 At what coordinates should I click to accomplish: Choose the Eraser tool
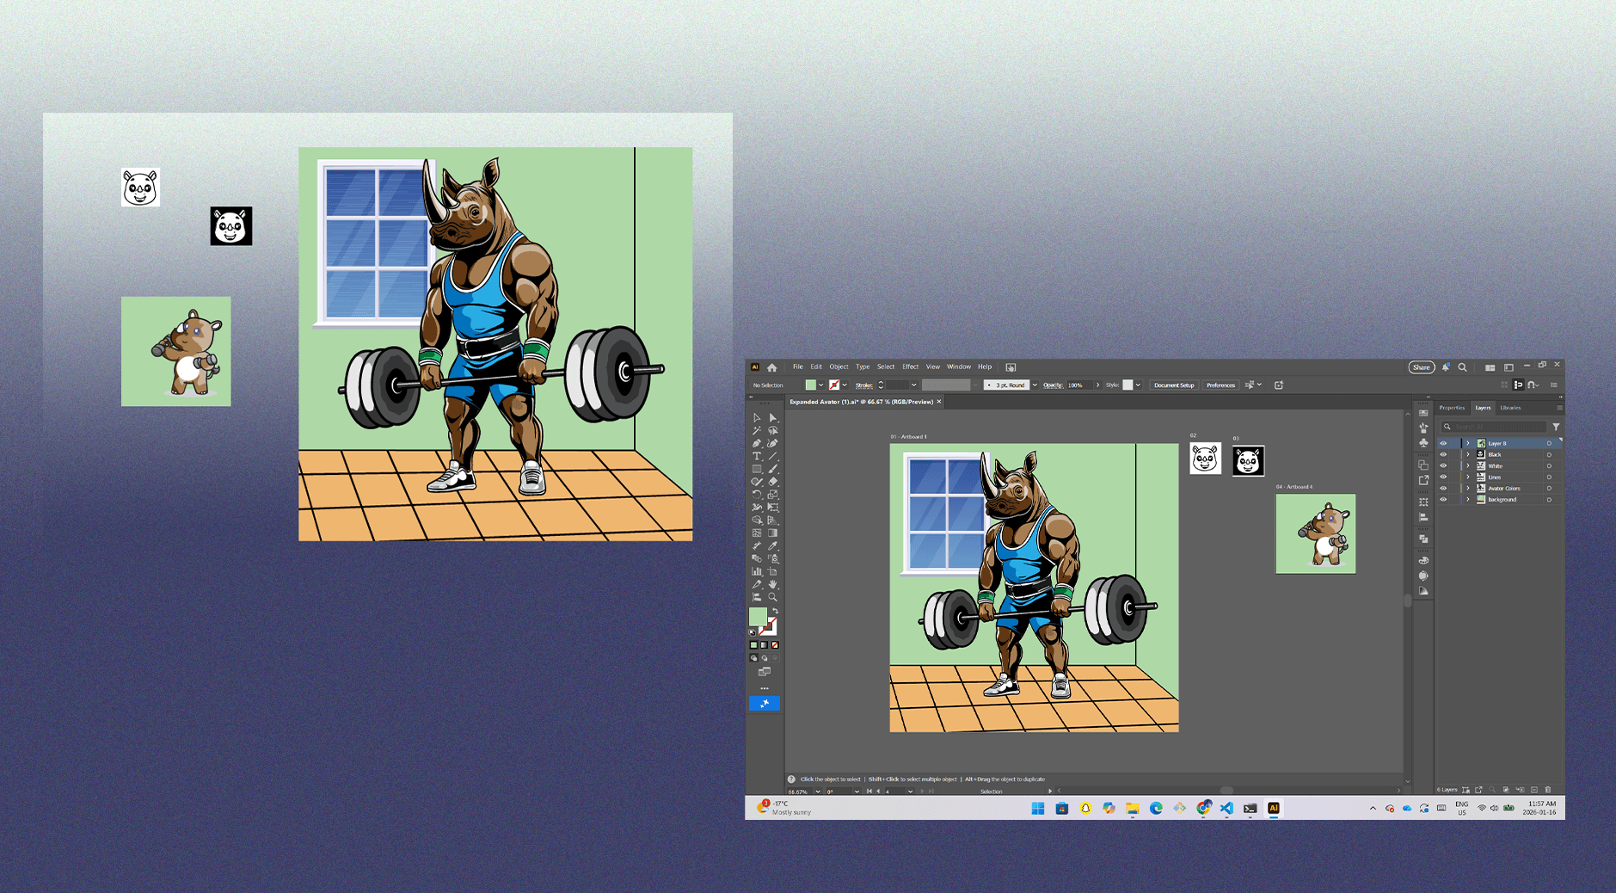[x=773, y=482]
